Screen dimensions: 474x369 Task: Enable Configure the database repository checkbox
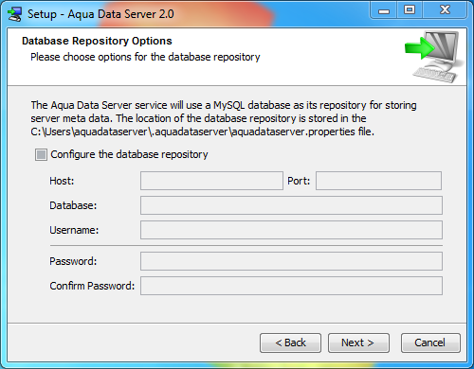click(41, 154)
